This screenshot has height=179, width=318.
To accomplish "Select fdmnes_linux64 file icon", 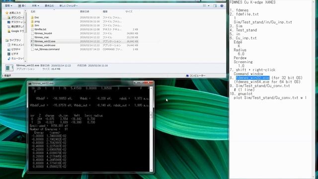I will pos(32,33).
